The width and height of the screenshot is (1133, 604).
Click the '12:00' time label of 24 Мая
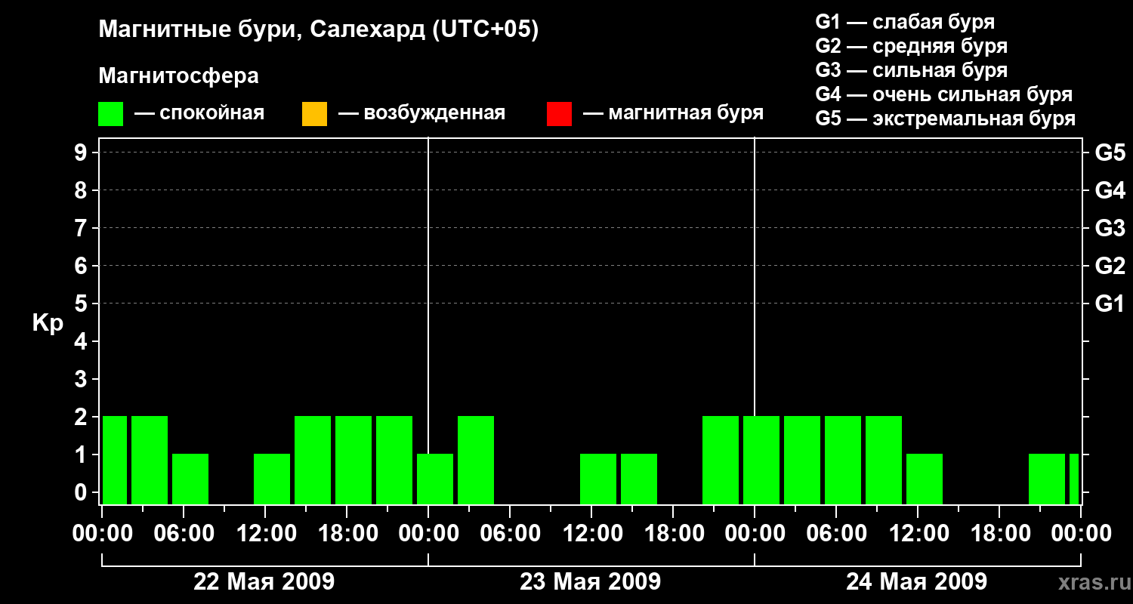tap(918, 533)
